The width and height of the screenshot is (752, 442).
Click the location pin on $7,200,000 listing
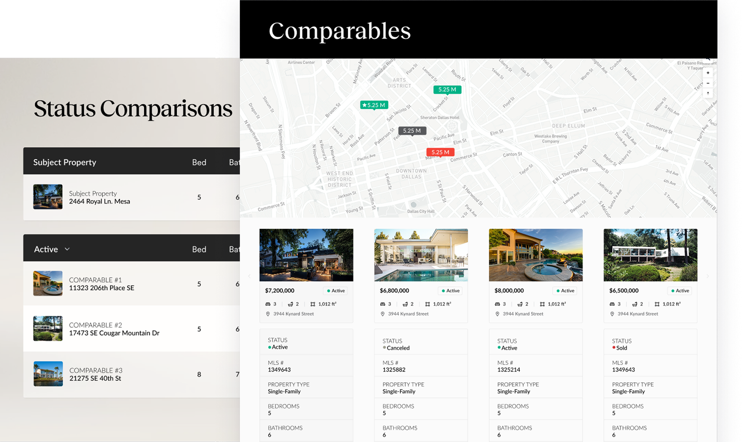pos(268,314)
